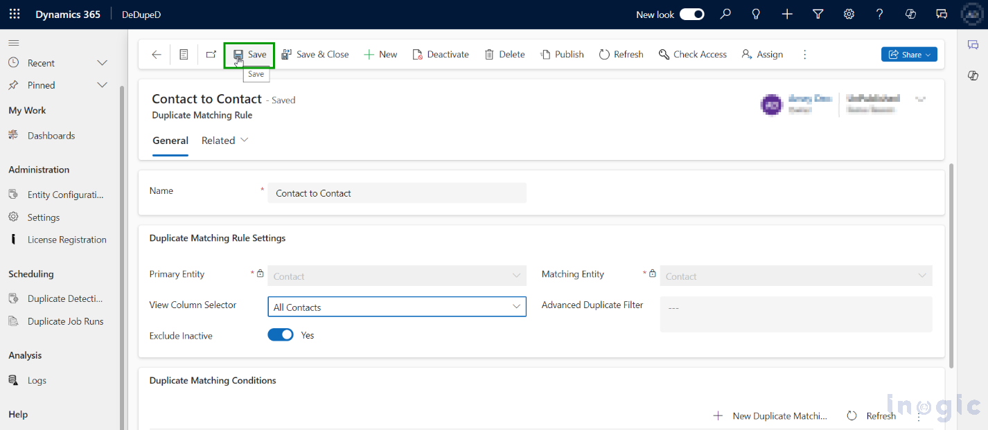Open the Related tab dropdown
988x430 pixels.
tap(225, 141)
